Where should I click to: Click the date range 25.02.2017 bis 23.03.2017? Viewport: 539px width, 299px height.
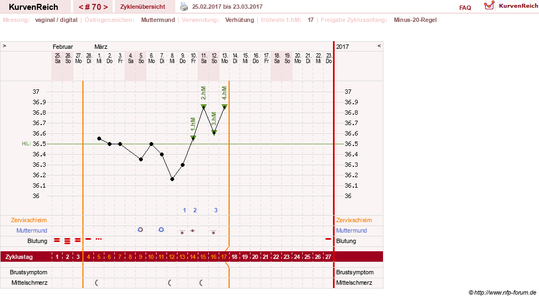point(227,7)
